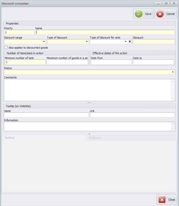
Task: Clear the Type of discount for sets field
Action: tap(130, 42)
